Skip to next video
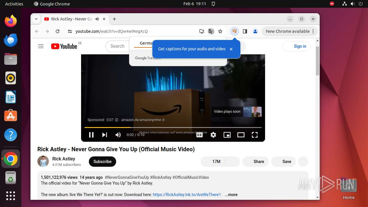The image size is (368, 207). (x=105, y=135)
